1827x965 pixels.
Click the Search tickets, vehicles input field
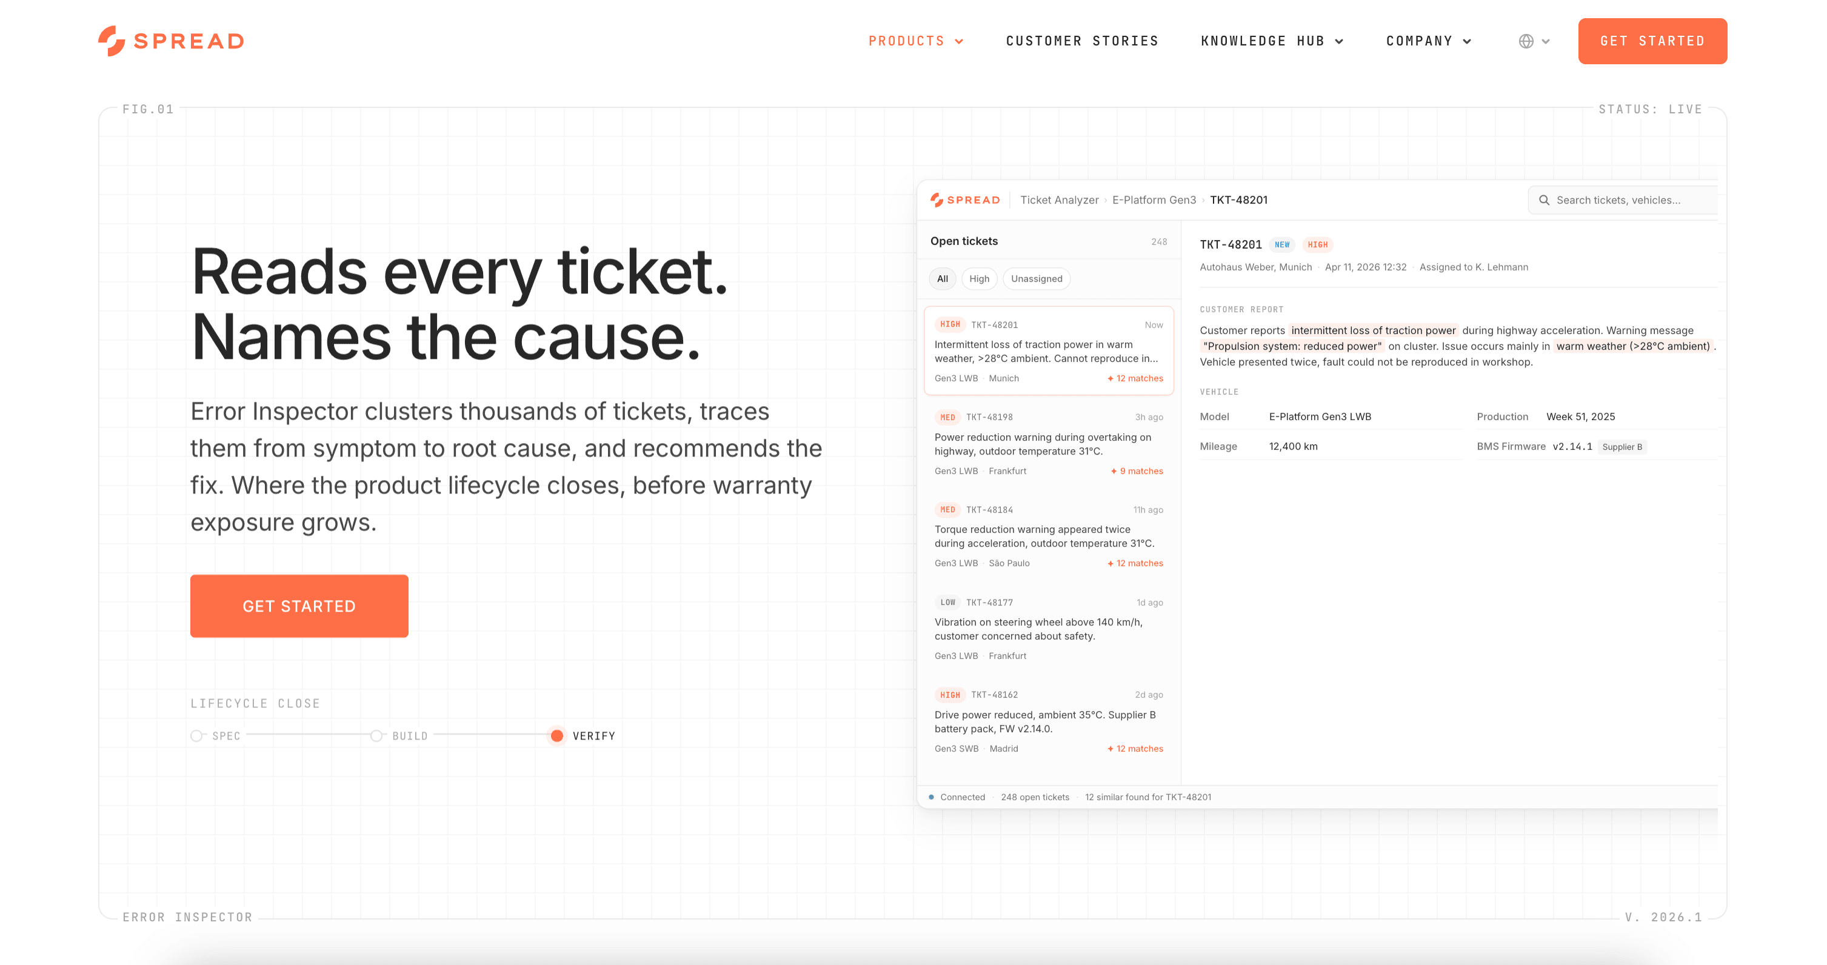1623,200
